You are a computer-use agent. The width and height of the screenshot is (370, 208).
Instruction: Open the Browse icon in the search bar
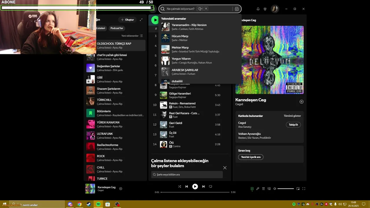coord(237,9)
